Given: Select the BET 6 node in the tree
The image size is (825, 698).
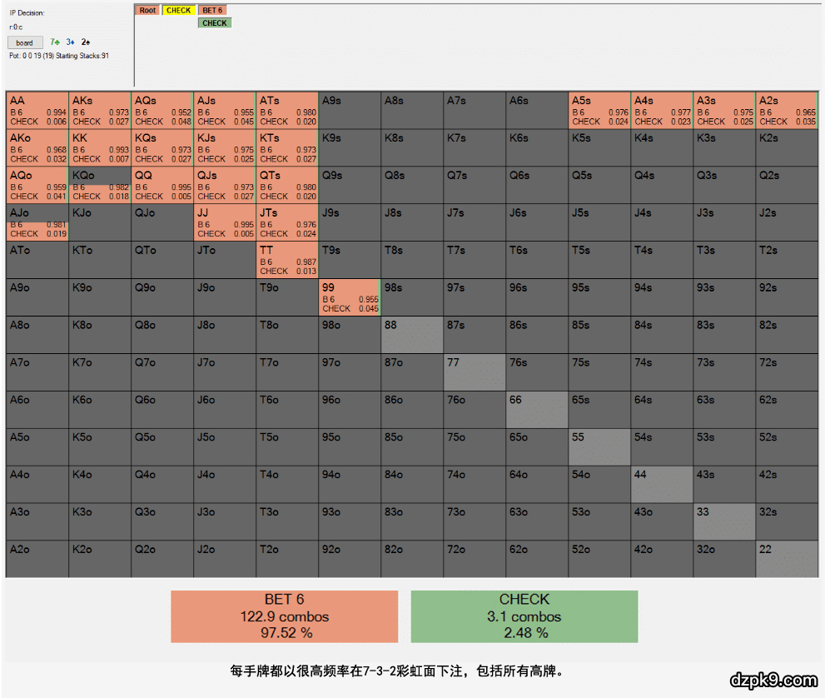Looking at the screenshot, I should point(213,11).
